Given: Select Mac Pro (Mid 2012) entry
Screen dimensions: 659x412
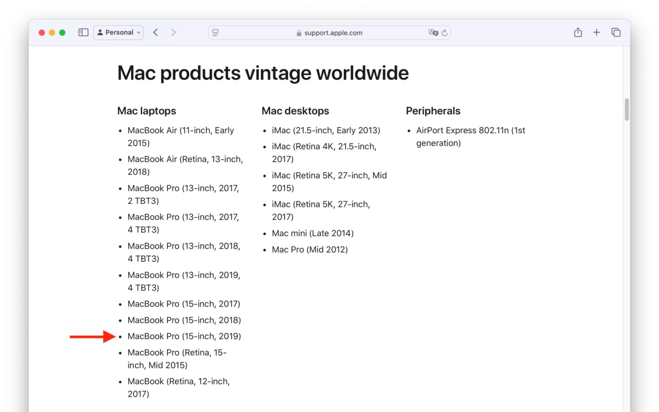Looking at the screenshot, I should pos(310,249).
